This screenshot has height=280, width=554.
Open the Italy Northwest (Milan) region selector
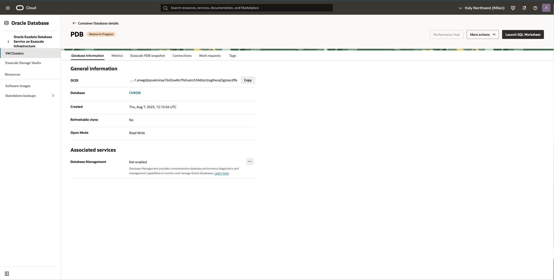point(481,8)
